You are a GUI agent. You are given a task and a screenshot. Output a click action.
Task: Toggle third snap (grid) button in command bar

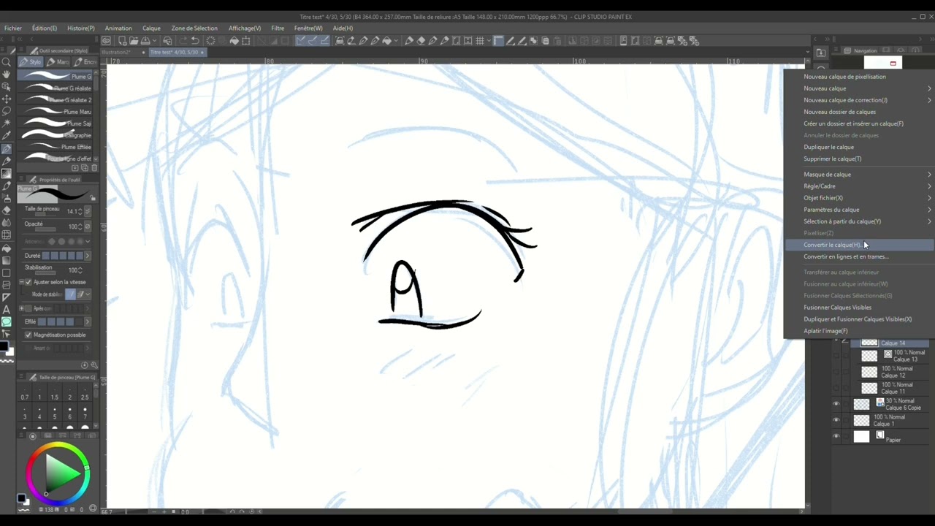click(325, 41)
